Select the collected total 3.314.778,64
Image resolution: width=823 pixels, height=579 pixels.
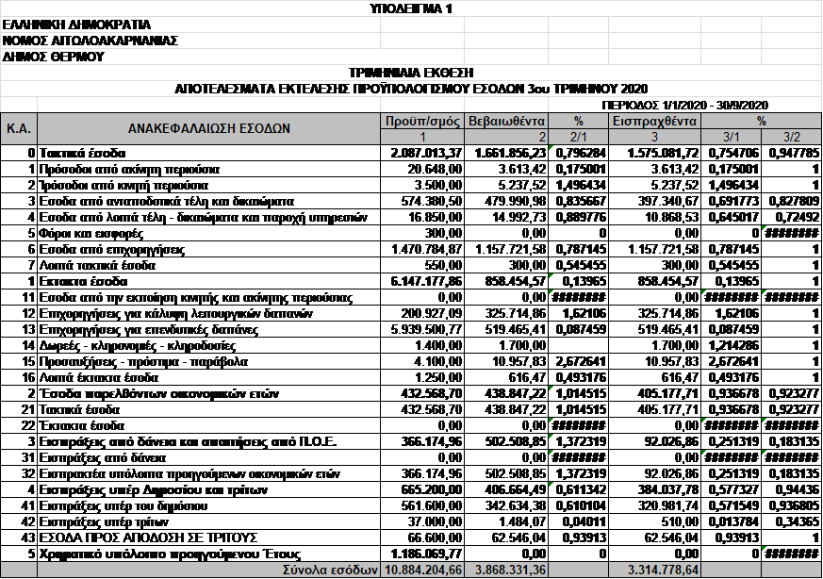[x=653, y=571]
